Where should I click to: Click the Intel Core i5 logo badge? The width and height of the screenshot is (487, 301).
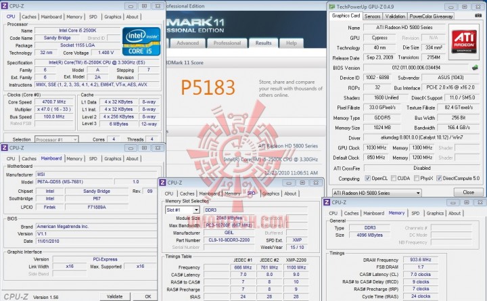tap(141, 41)
